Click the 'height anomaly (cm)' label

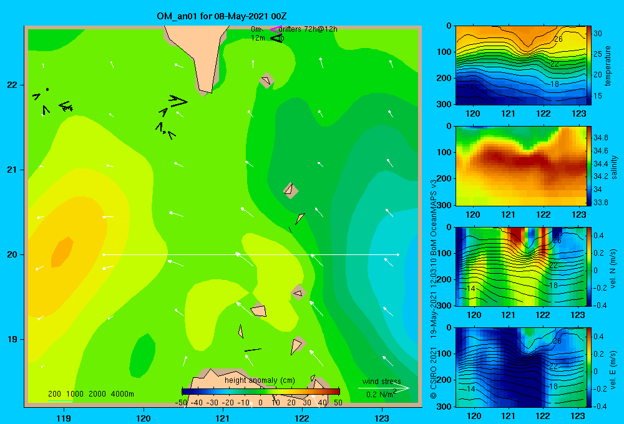pos(260,380)
